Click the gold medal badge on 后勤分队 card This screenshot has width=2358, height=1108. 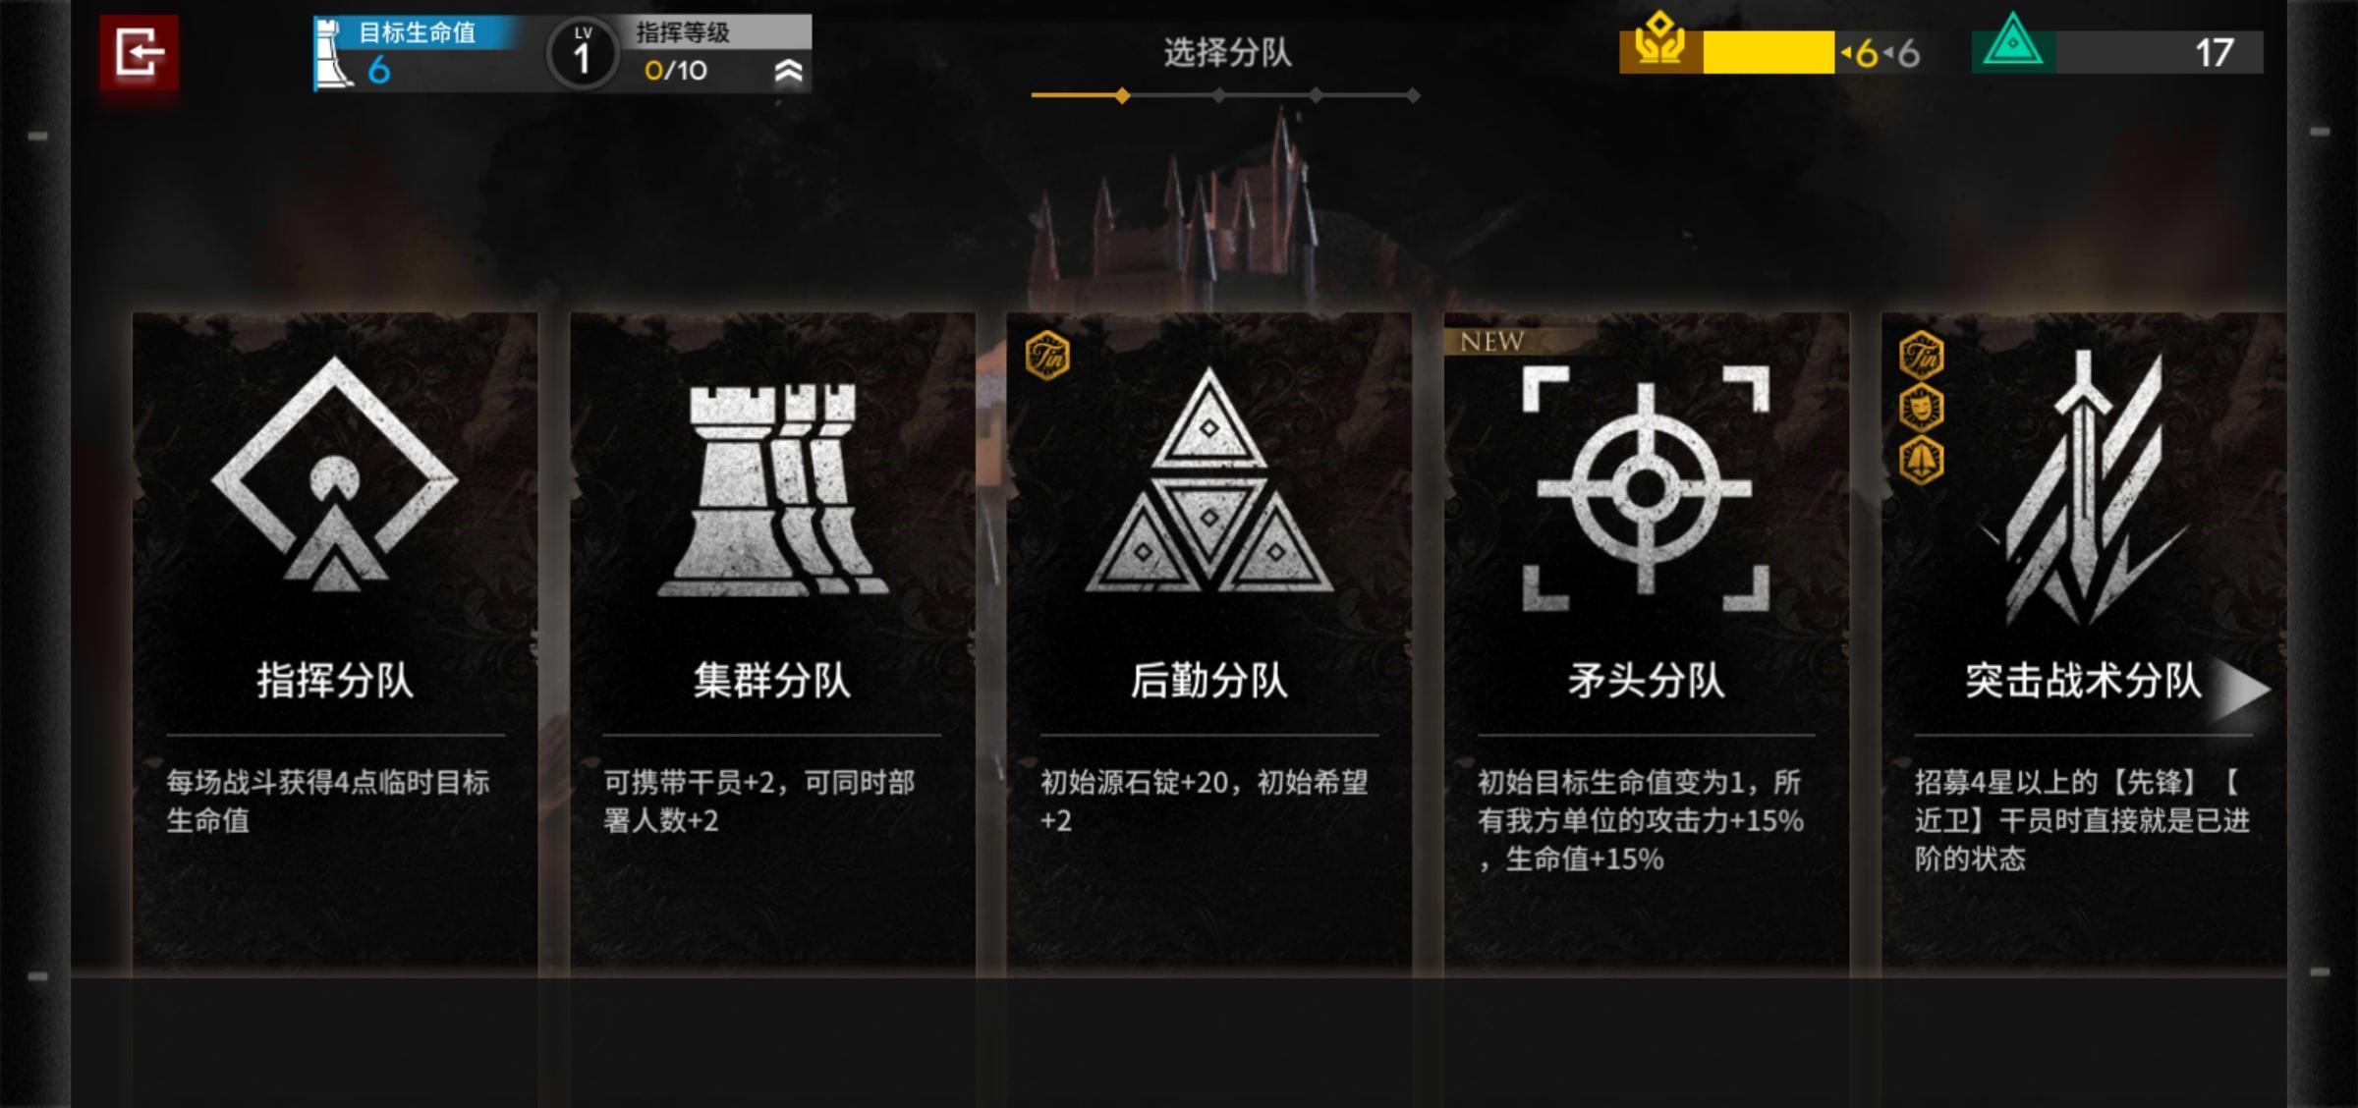1047,356
